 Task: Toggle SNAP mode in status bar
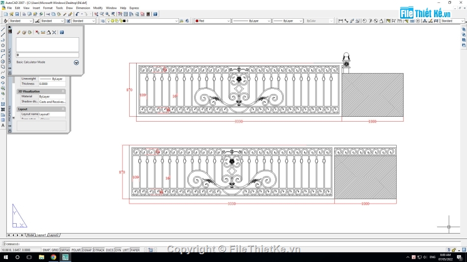[x=46, y=250]
